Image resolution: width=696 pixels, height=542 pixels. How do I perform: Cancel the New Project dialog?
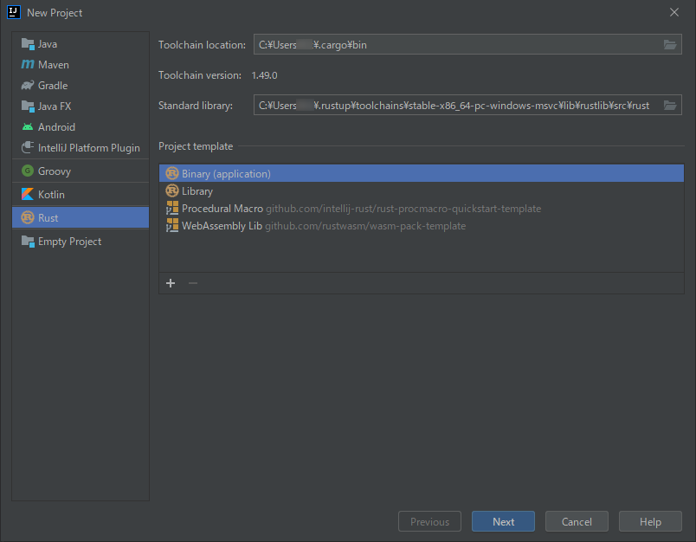[577, 521]
